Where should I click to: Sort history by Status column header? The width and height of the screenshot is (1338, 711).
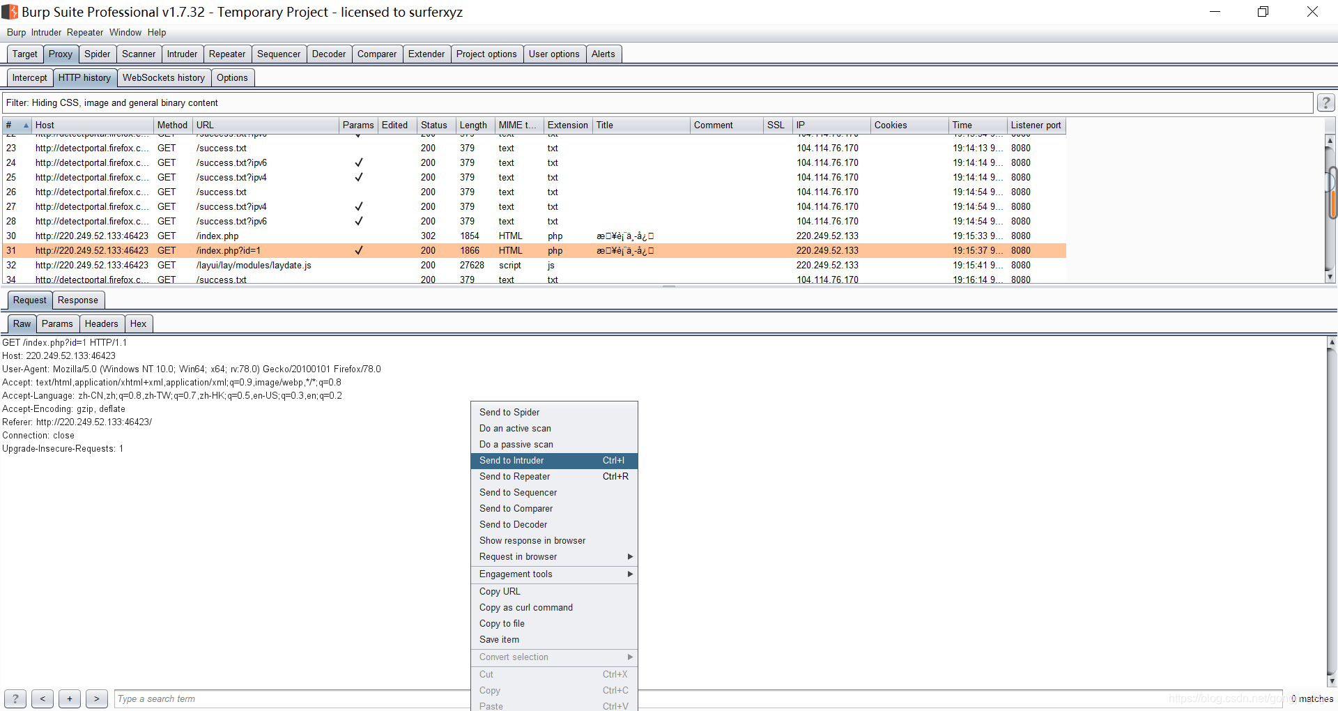(x=436, y=125)
